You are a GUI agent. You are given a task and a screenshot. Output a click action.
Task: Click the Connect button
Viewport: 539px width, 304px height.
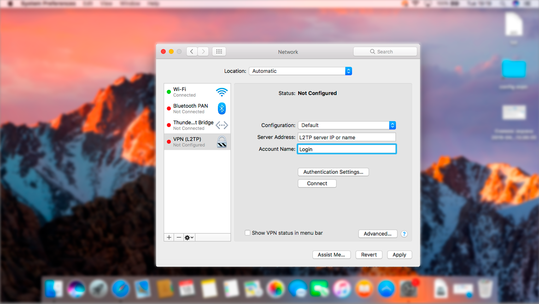[317, 183]
